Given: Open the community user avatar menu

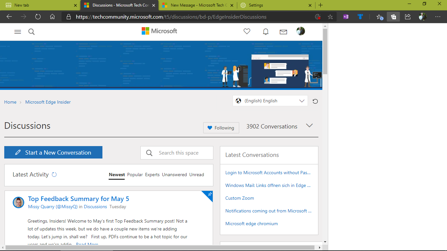Looking at the screenshot, I should 301,31.
